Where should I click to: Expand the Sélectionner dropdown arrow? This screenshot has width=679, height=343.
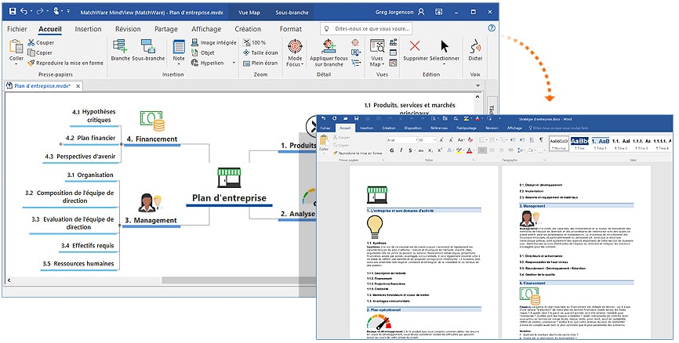[x=445, y=64]
